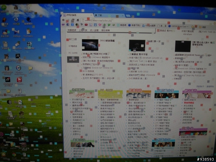Open the 射擊競技遊戲 forum link
216x162 pixels.
(x=106, y=111)
